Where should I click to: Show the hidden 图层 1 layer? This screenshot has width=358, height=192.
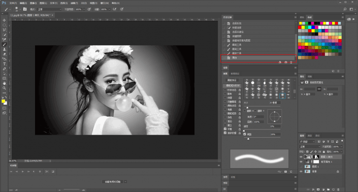301,167
